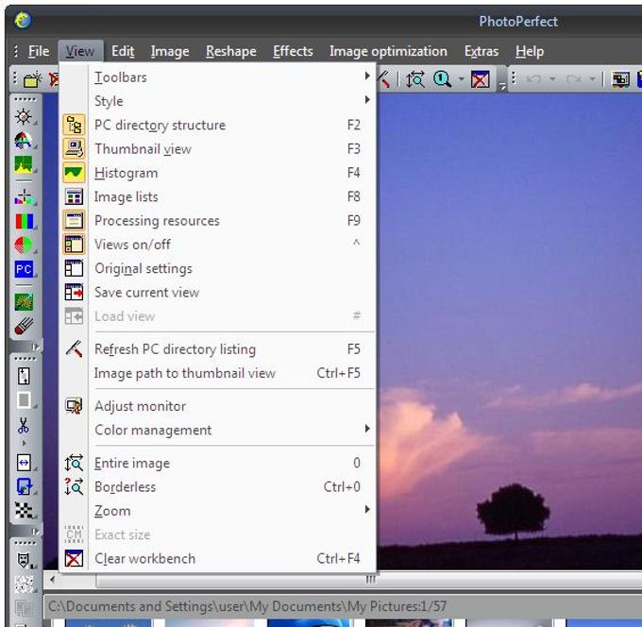Screen dimensions: 642x627
Task: Select the checkerboard pattern tool
Action: click(x=24, y=510)
